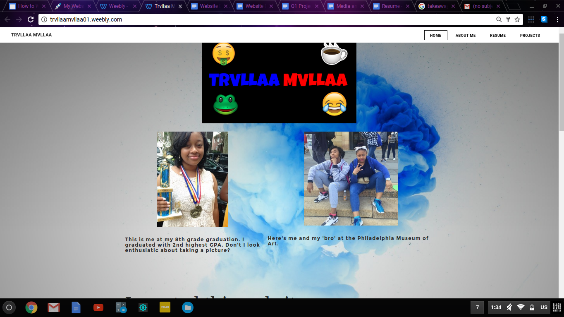The height and width of the screenshot is (317, 564).
Task: Open the RESUME page link
Action: (x=497, y=35)
